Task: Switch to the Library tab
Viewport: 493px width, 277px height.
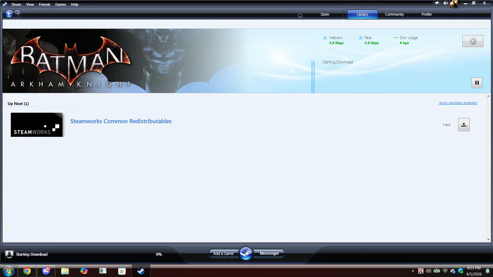Action: point(362,14)
